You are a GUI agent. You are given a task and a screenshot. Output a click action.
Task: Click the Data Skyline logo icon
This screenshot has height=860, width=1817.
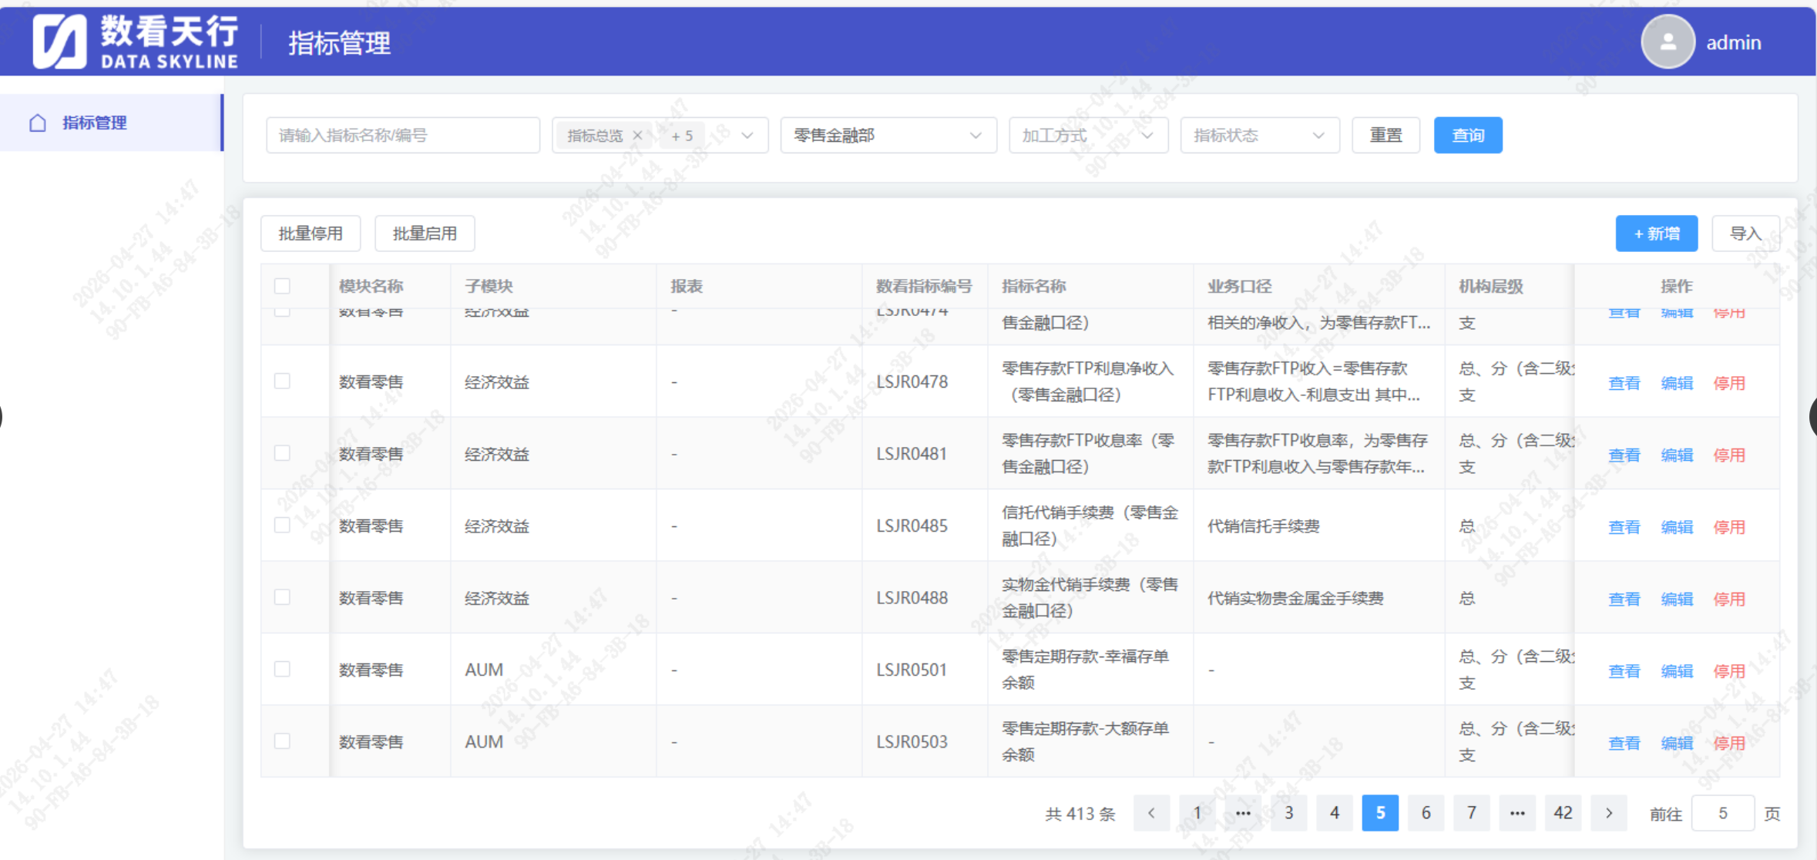(59, 42)
